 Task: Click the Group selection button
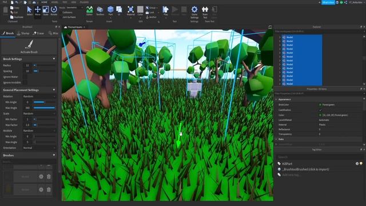pyautogui.click(x=151, y=7)
